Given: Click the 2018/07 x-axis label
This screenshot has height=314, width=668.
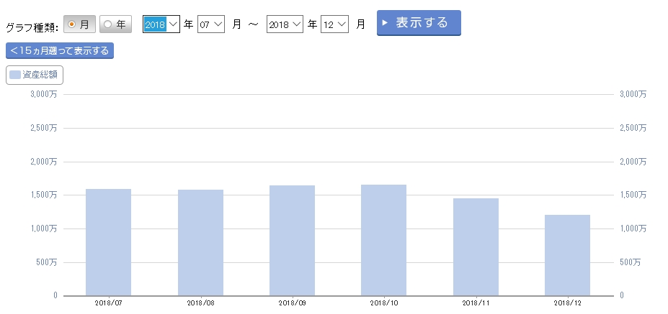Looking at the screenshot, I should tap(108, 303).
